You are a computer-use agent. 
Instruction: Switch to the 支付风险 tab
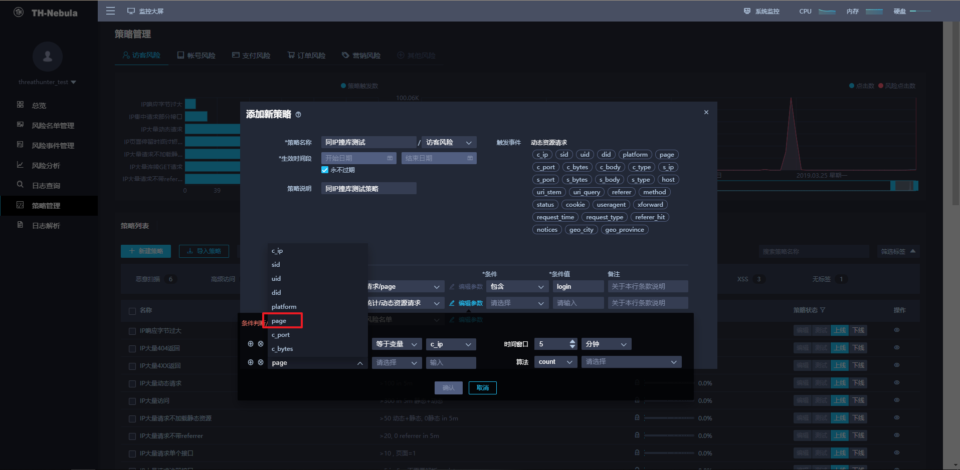coord(251,56)
